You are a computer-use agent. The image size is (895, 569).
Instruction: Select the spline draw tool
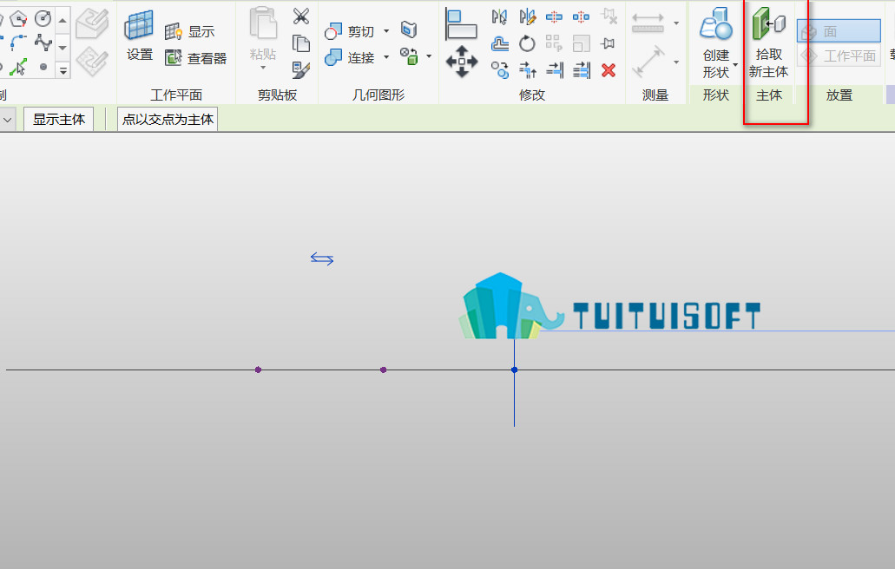[43, 43]
